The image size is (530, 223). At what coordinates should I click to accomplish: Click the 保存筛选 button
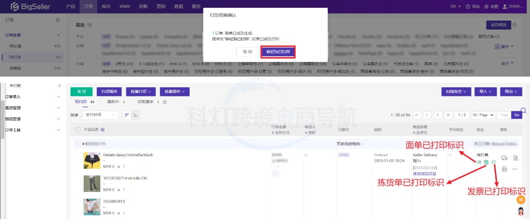[x=498, y=25]
